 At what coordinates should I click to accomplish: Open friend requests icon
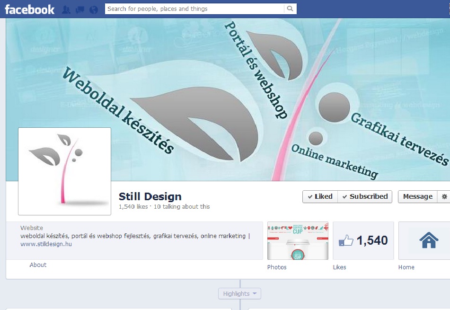[66, 9]
